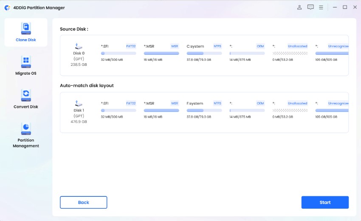Click the Back button

pyautogui.click(x=84, y=202)
